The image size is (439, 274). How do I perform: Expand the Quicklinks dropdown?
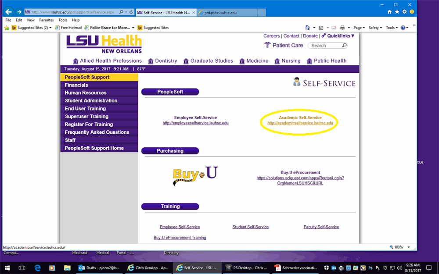[338, 36]
